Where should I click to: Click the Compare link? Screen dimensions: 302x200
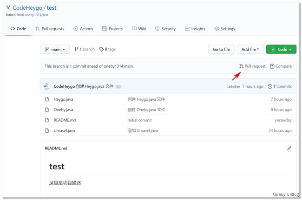coord(281,66)
